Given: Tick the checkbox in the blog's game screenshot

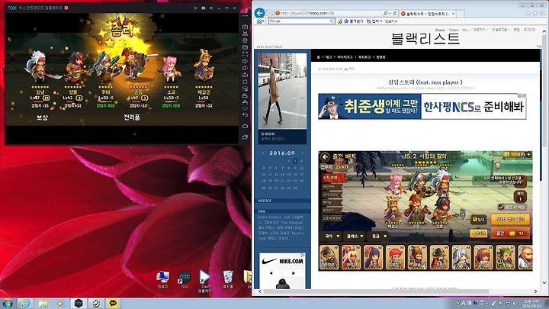Looking at the screenshot, I should click(501, 207).
